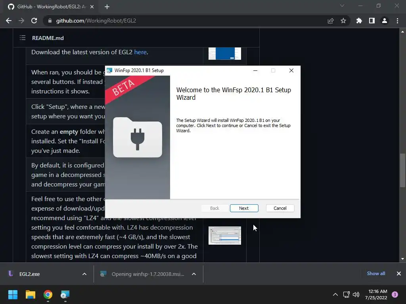
Task: Cancel the WinFsp setup wizard
Action: 280,208
